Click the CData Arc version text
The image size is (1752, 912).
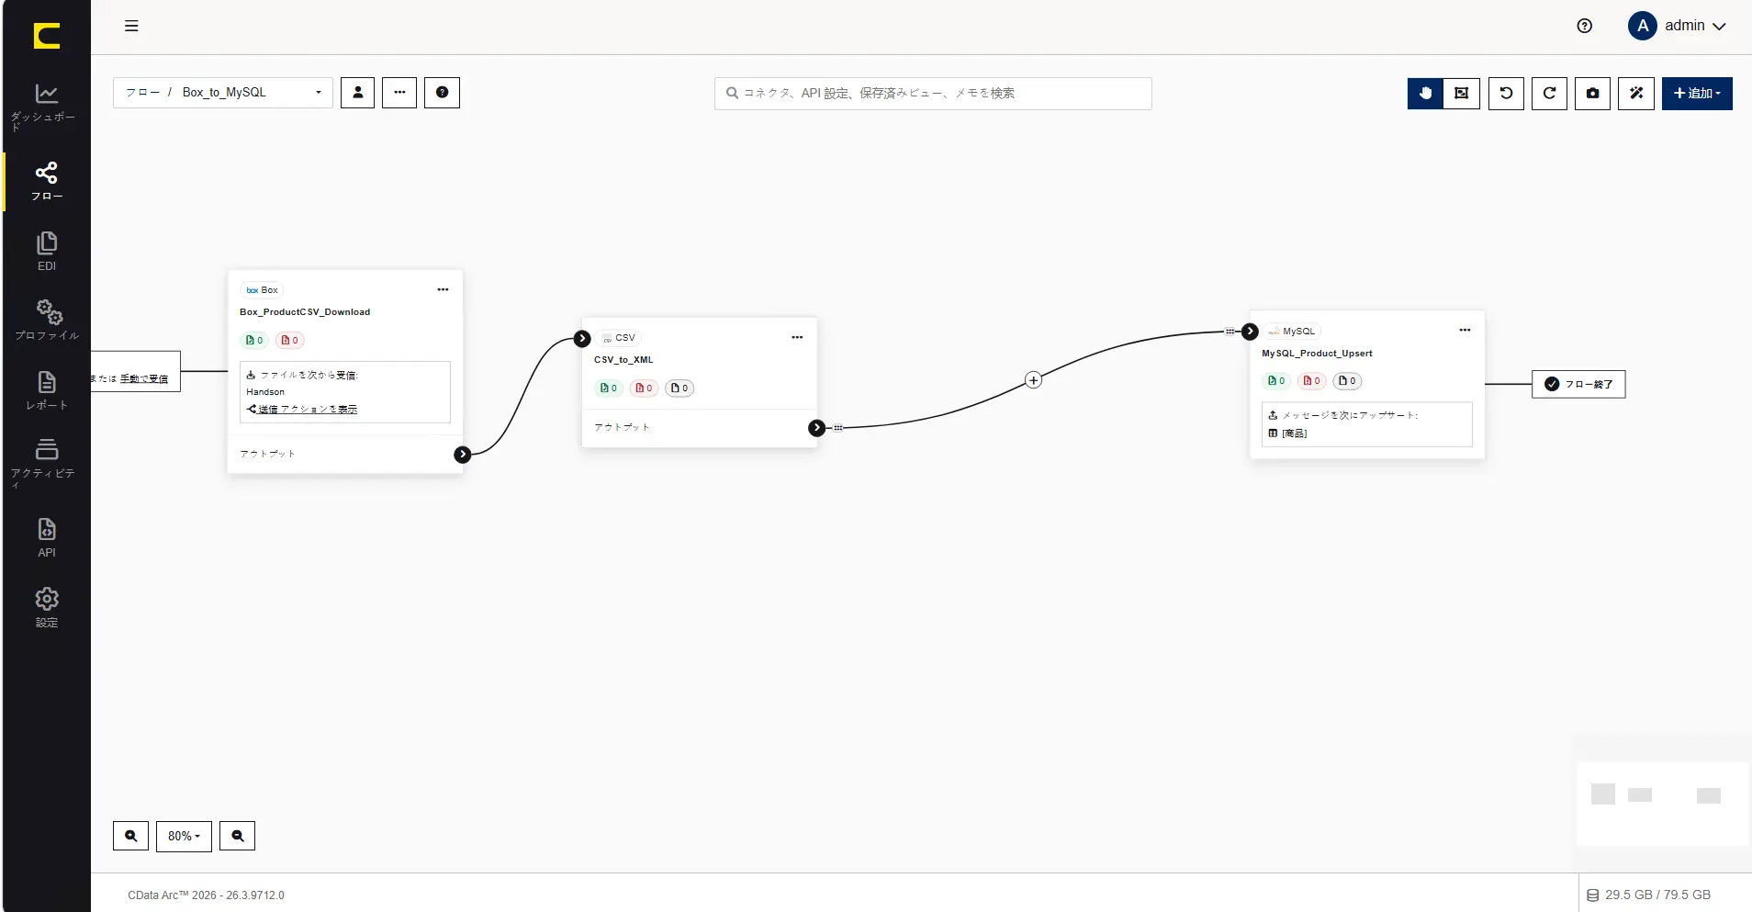point(207,895)
